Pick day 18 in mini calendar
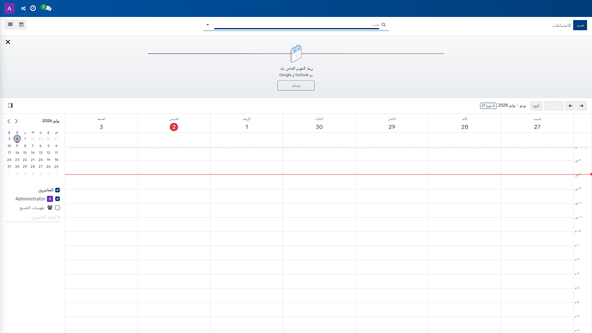Screen dimensions: 592x333 56,160
